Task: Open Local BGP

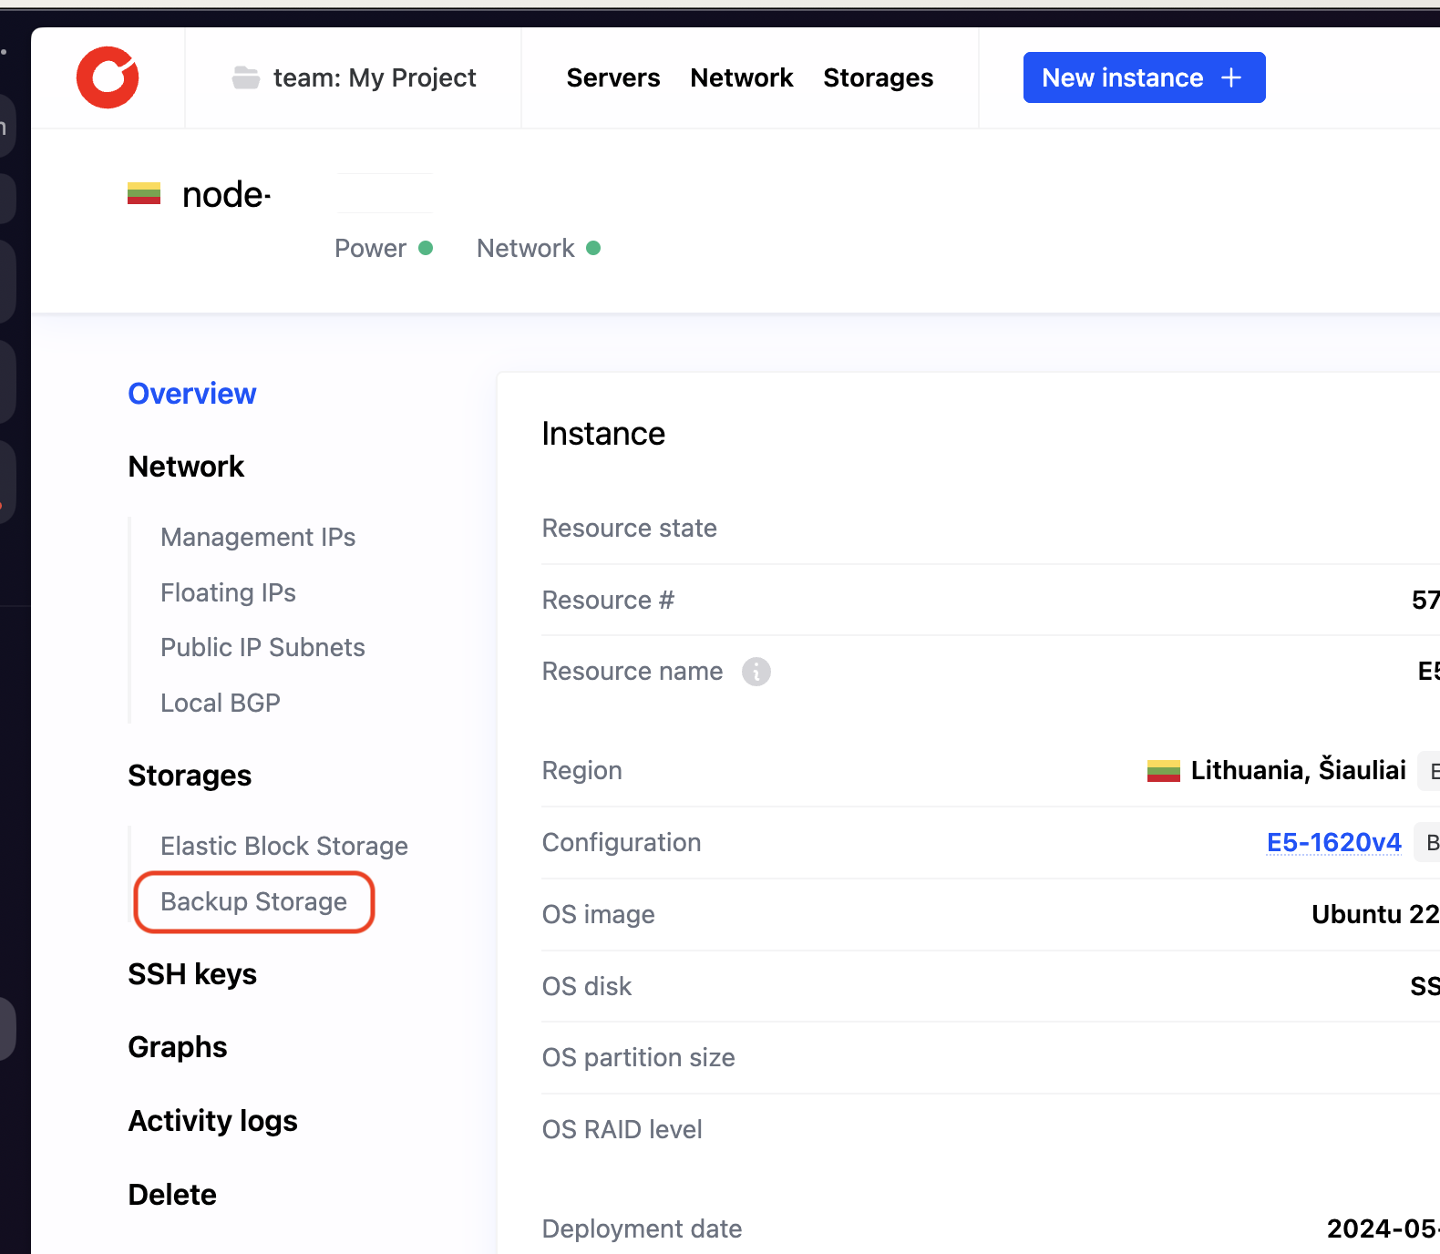Action: 221,704
